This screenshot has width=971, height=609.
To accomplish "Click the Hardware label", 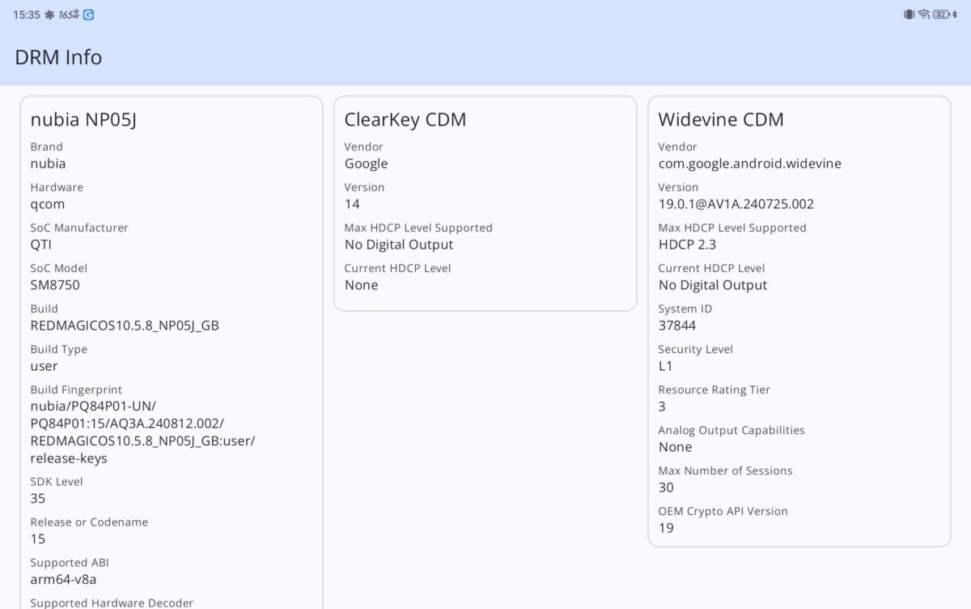I will pyautogui.click(x=57, y=187).
